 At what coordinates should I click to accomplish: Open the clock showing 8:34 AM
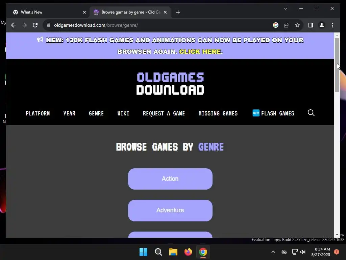[x=321, y=252]
